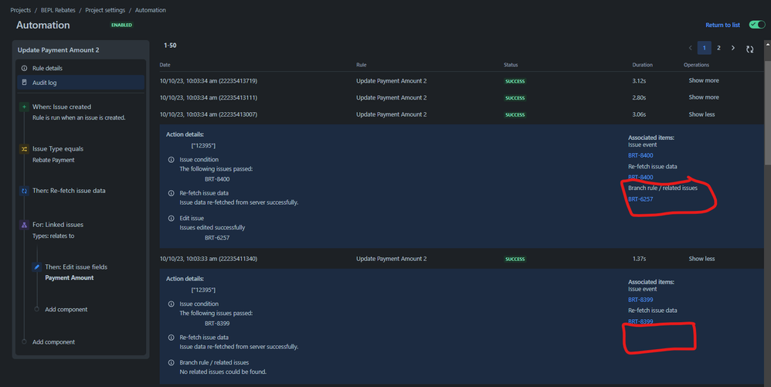Click the Update Payment Amount 2 rule title
Viewport: 771px width, 387px height.
58,49
